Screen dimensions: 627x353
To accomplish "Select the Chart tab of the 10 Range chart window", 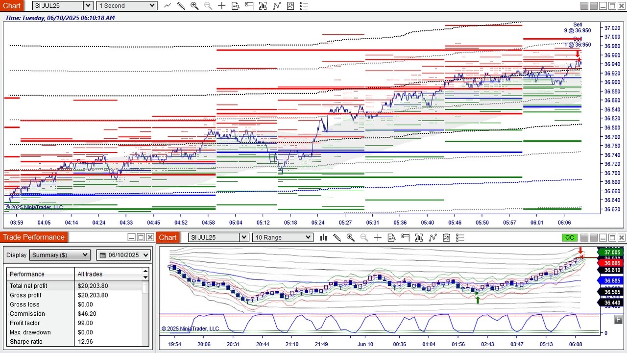I will (168, 237).
